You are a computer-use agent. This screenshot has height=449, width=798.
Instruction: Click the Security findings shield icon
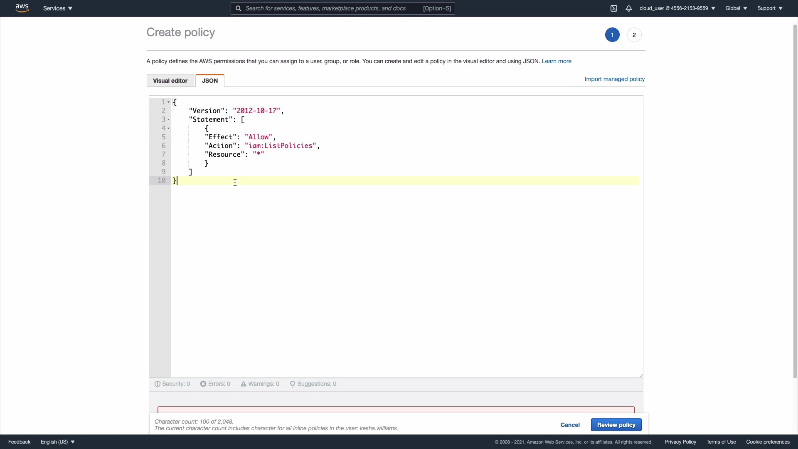pos(158,384)
